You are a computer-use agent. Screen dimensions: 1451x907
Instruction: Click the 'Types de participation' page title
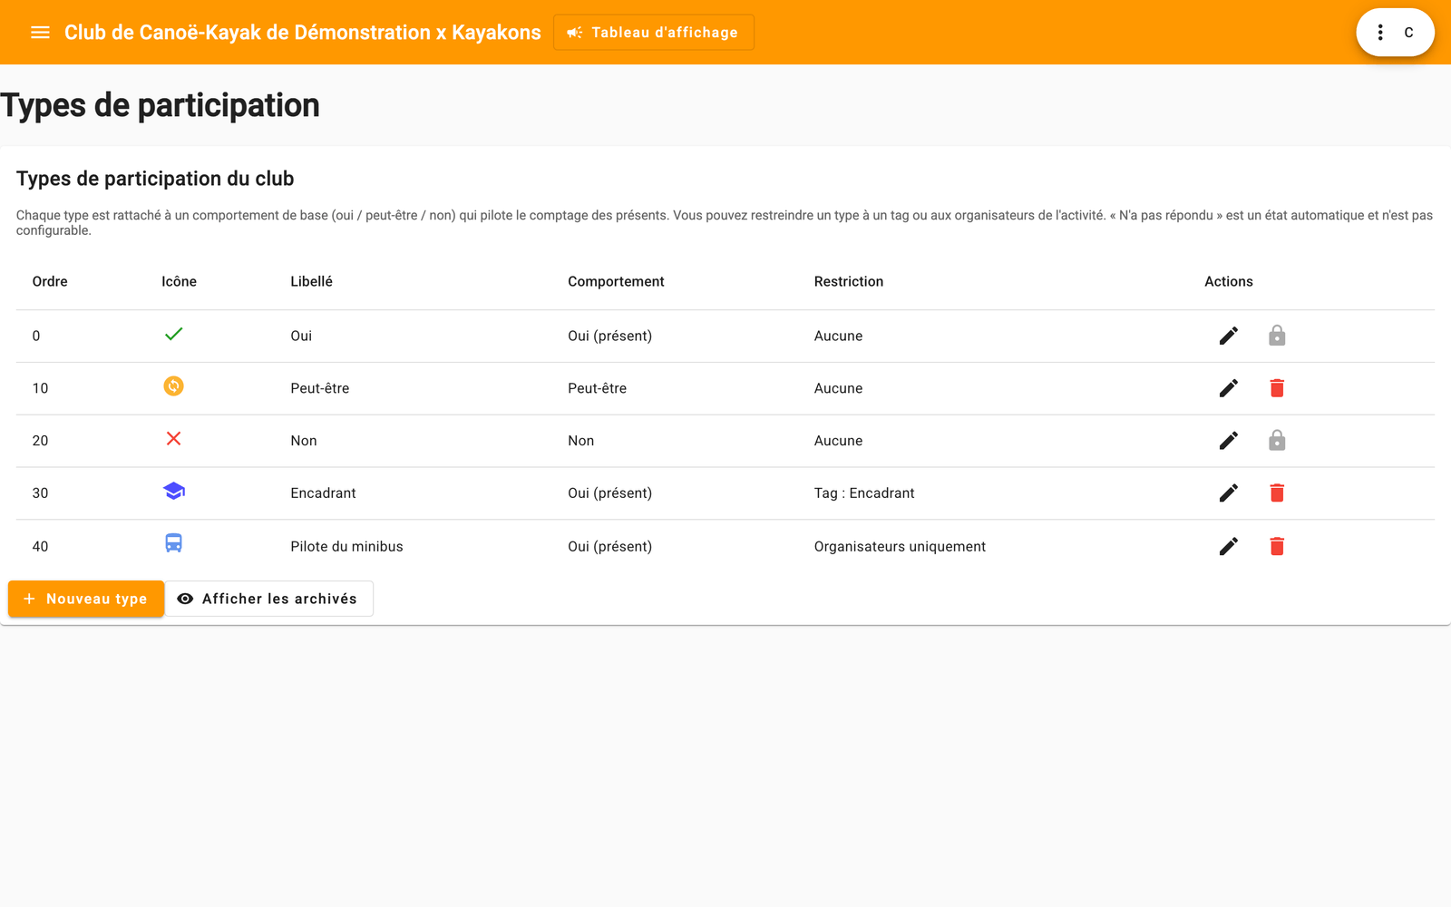[x=161, y=105]
